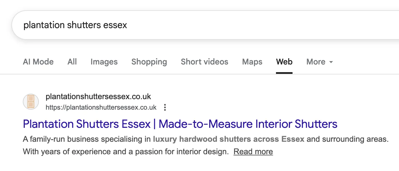This screenshot has width=399, height=171.
Task: Open the More search options dropdown
Action: (x=319, y=62)
